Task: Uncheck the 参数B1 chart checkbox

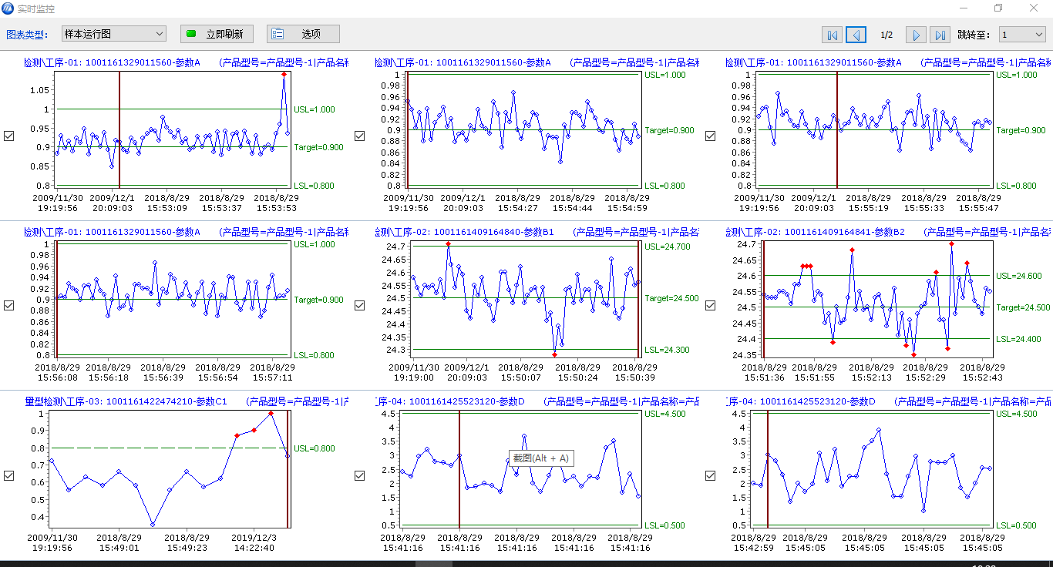Action: coord(360,305)
